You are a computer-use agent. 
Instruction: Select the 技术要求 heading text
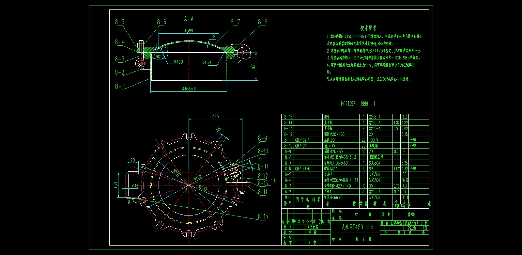(368, 28)
